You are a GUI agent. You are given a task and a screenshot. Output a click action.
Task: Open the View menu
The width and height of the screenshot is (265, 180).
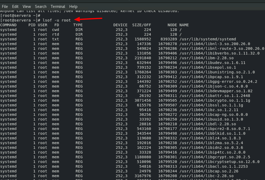(27, 6)
